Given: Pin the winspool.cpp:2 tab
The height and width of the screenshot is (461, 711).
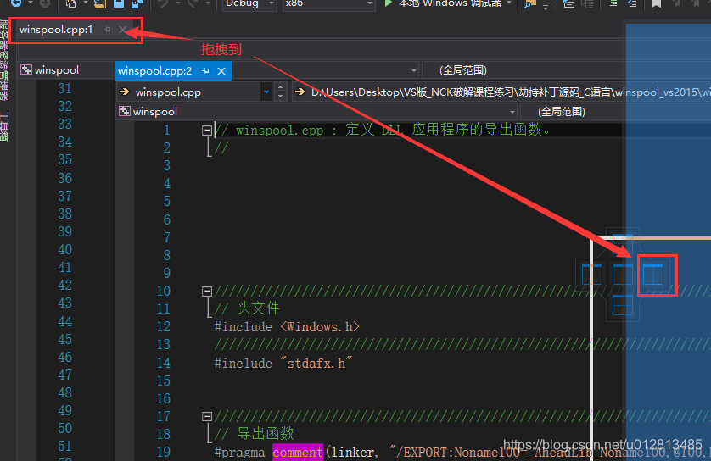Looking at the screenshot, I should pyautogui.click(x=205, y=71).
